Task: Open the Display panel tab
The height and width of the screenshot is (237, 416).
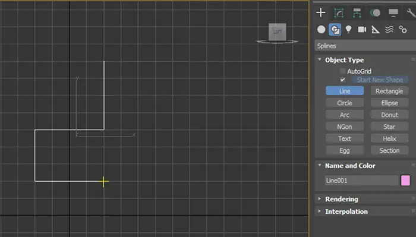Action: (393, 12)
